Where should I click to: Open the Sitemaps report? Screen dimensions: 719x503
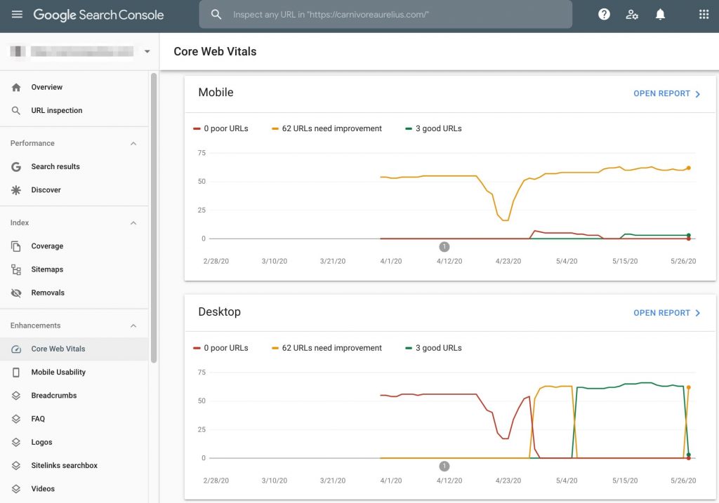tap(47, 269)
